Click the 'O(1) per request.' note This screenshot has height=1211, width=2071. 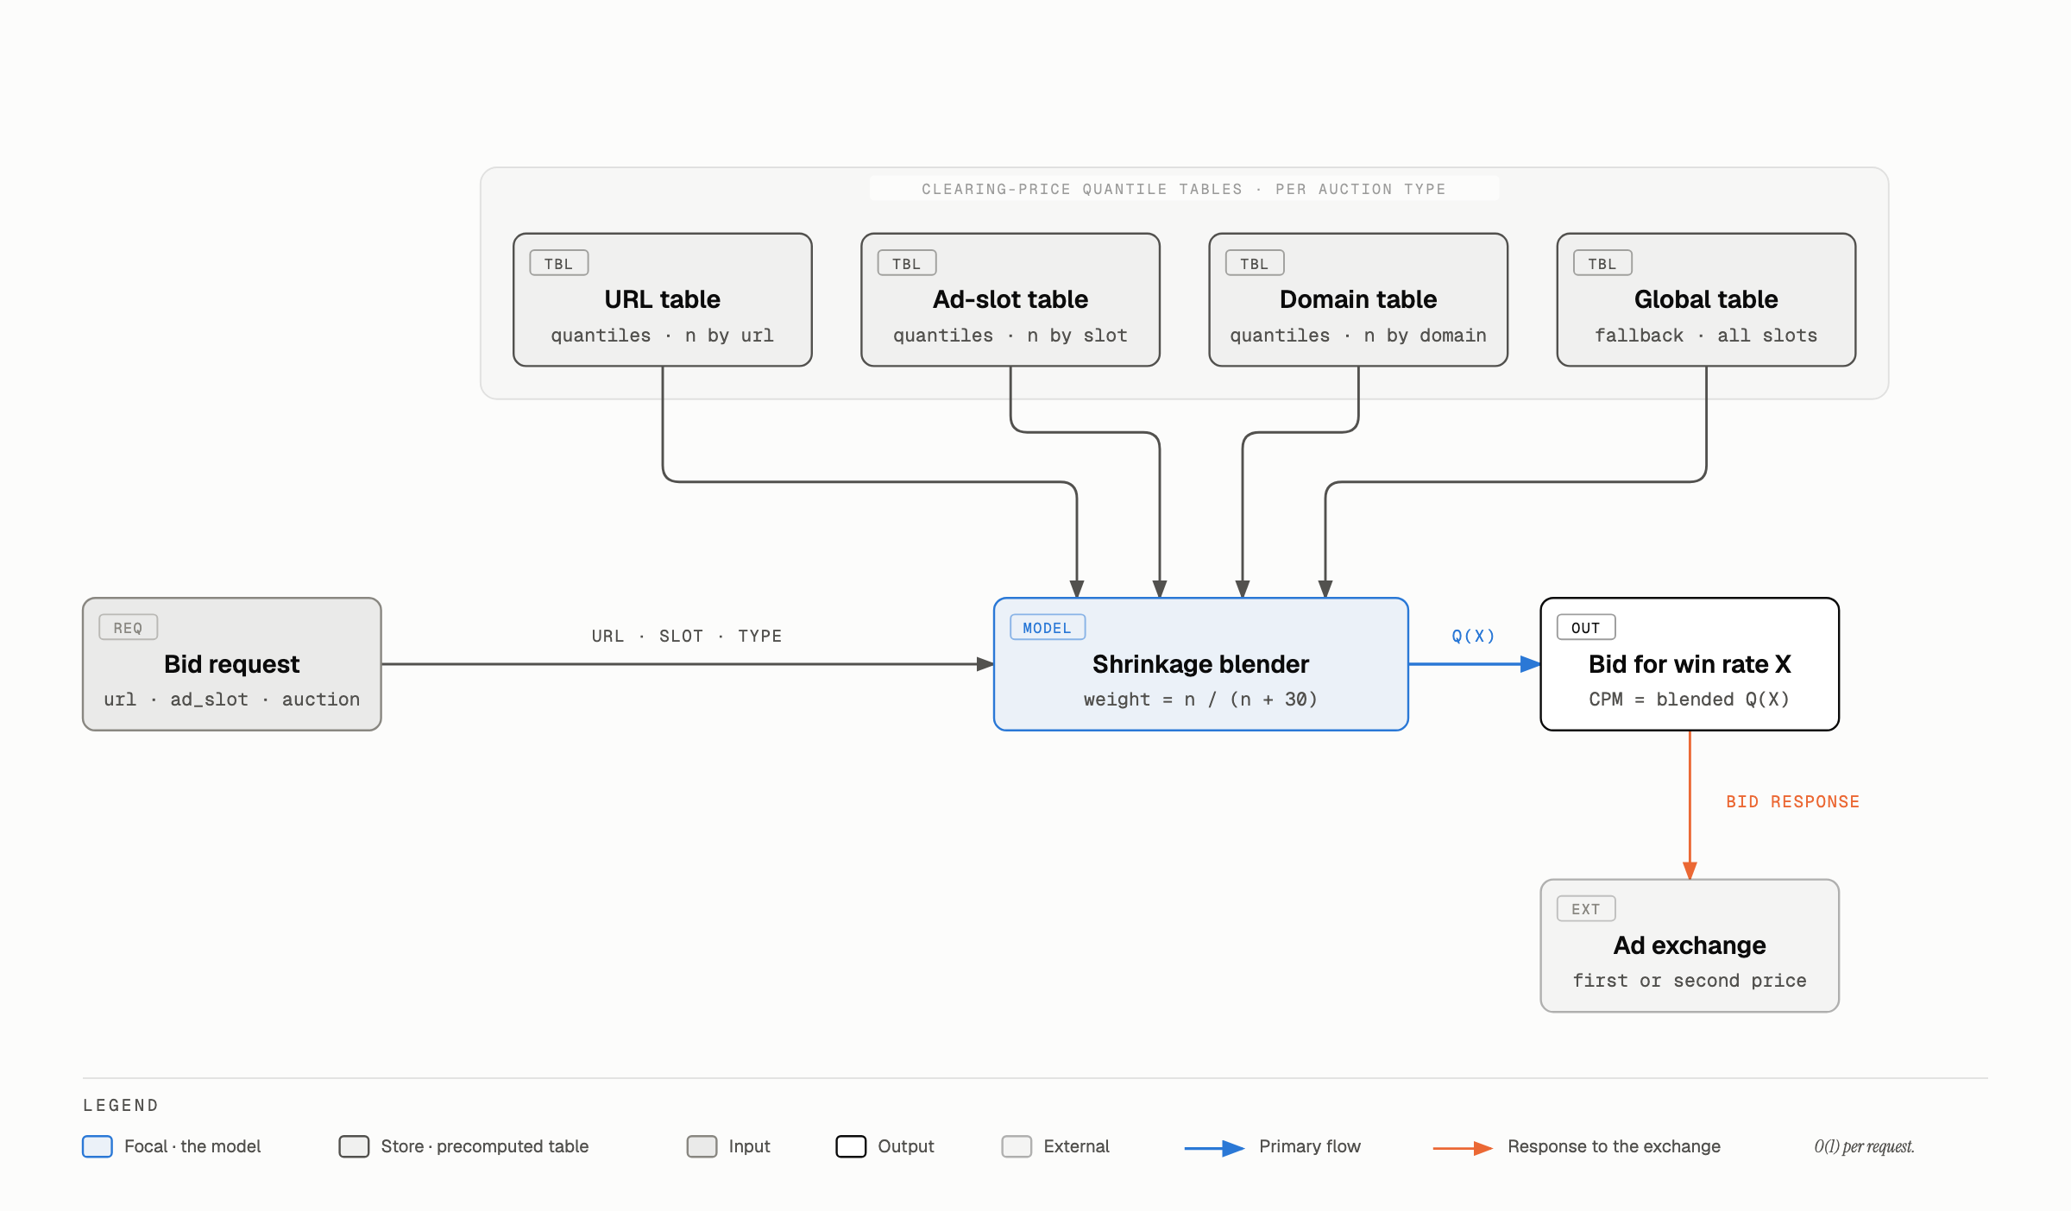[x=1864, y=1146]
